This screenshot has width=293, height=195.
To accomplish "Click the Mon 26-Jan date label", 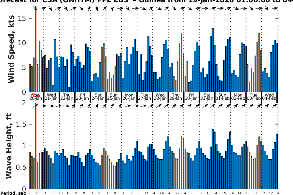I will click(x=129, y=97).
